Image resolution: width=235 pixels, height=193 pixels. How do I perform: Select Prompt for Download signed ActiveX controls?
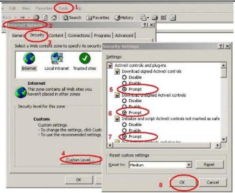tap(124, 89)
